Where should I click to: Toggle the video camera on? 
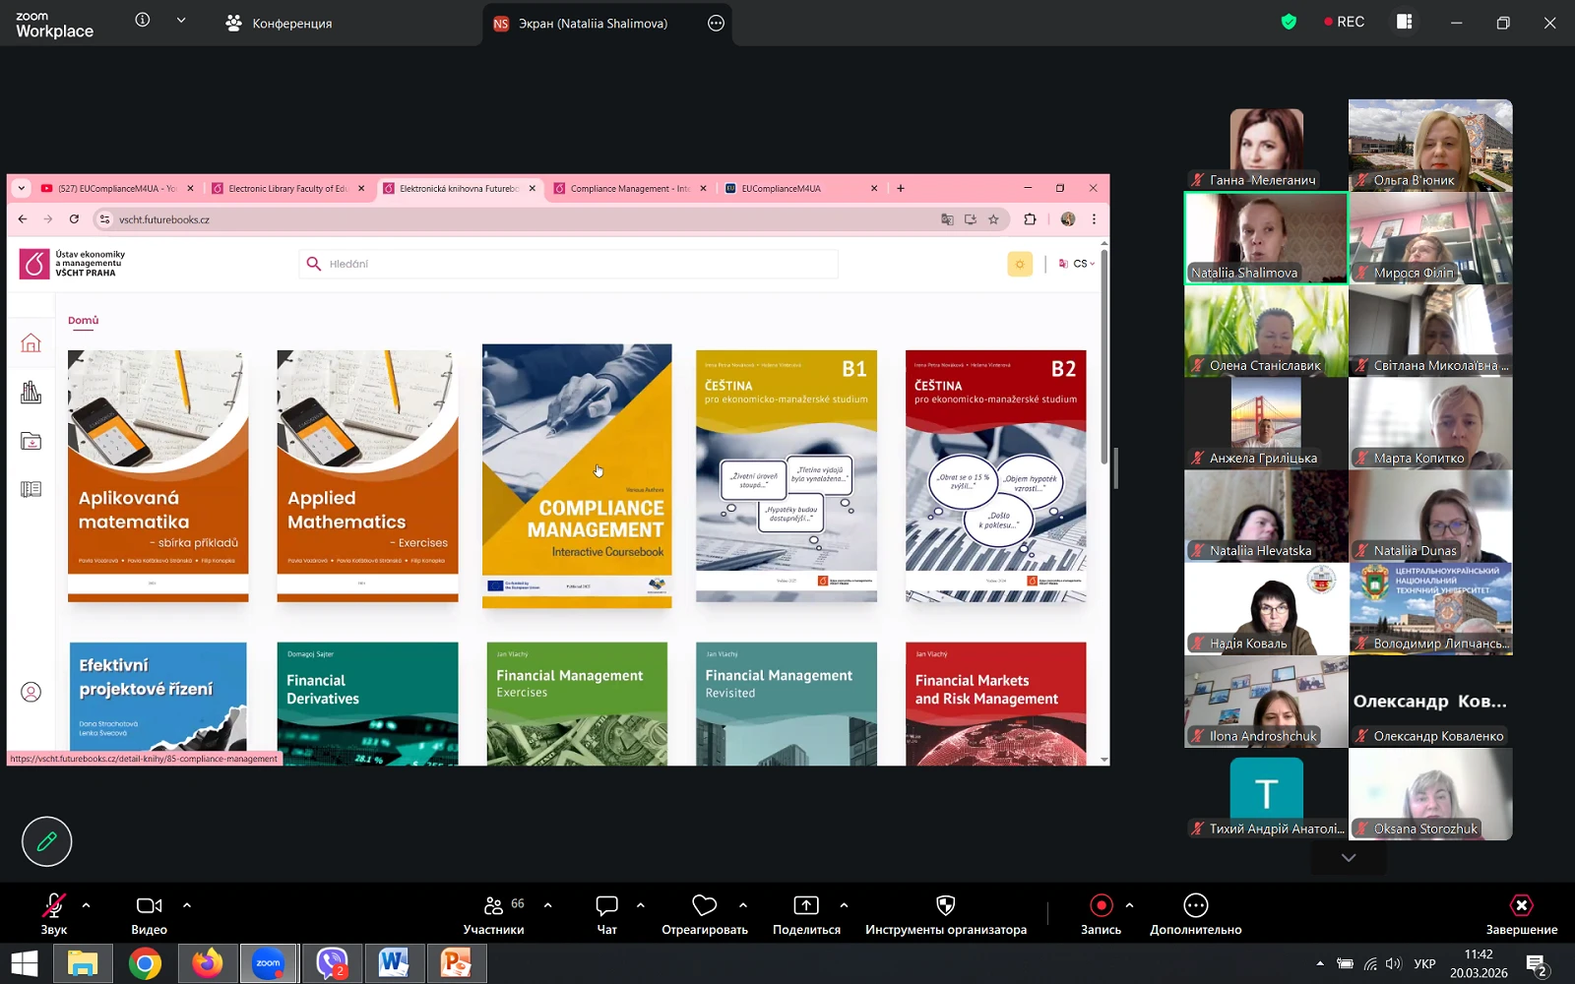149,913
